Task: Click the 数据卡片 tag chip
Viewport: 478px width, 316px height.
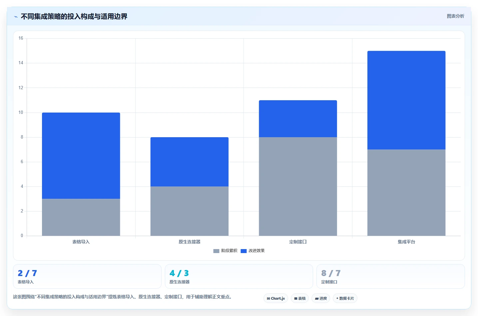Action: point(345,298)
